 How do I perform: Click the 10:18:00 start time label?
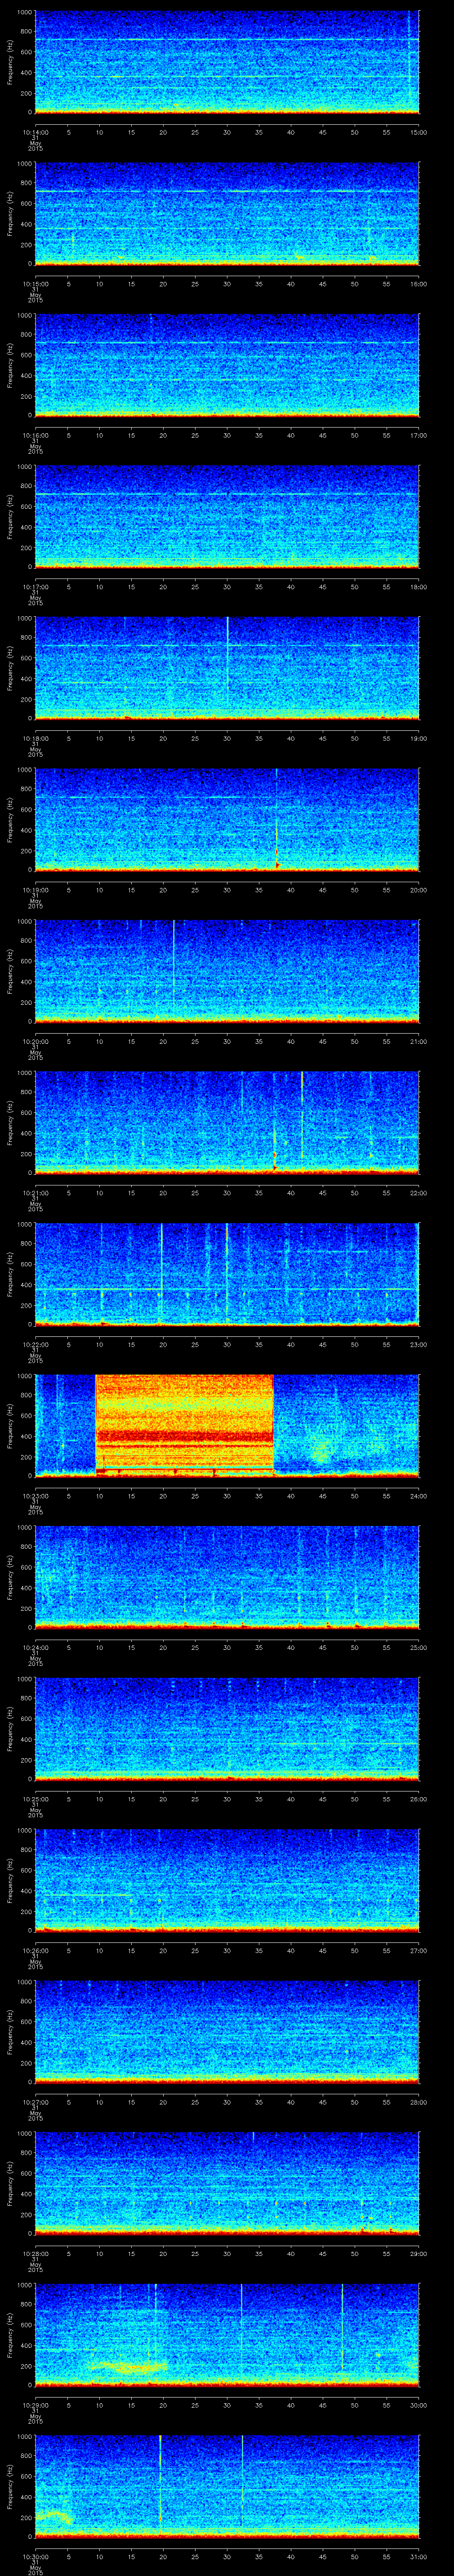35,739
